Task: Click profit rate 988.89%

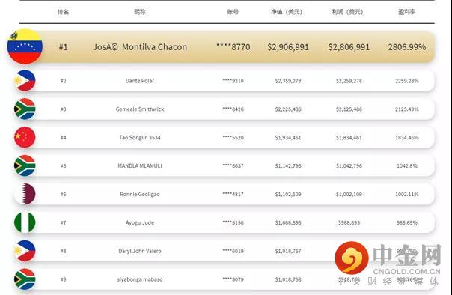Action: 407,222
